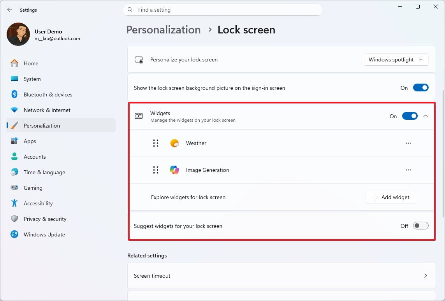Select the Windows Update icon

14,234
